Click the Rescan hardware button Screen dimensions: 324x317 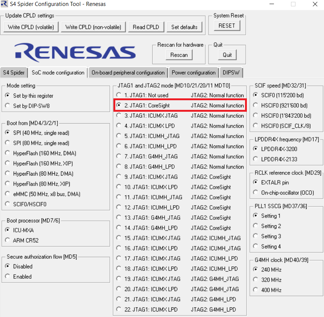click(x=179, y=55)
